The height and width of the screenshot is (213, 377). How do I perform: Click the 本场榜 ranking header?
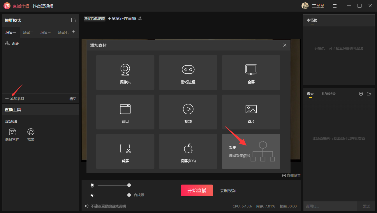click(312, 20)
